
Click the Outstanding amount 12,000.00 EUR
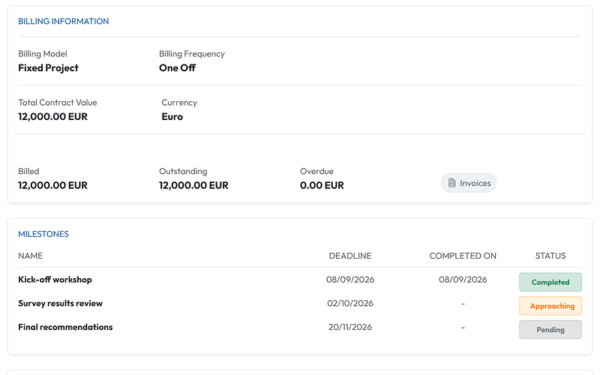click(193, 185)
